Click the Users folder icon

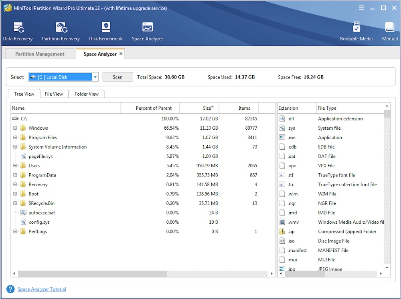23,165
